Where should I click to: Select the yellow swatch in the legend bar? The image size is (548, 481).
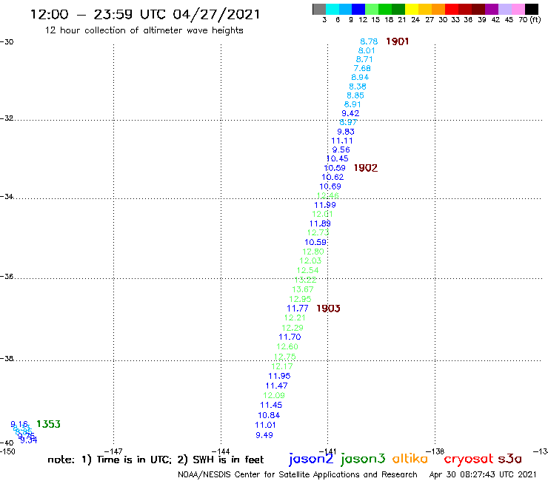(412, 9)
